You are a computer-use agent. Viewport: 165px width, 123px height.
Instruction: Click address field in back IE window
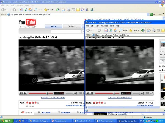[x=78, y=14]
